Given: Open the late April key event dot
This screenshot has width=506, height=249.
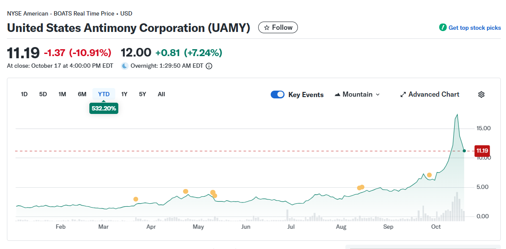Looking at the screenshot, I should click(186, 191).
